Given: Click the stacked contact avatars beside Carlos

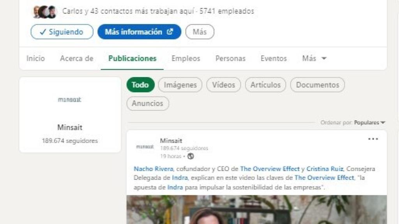Looking at the screenshot, I should point(44,11).
